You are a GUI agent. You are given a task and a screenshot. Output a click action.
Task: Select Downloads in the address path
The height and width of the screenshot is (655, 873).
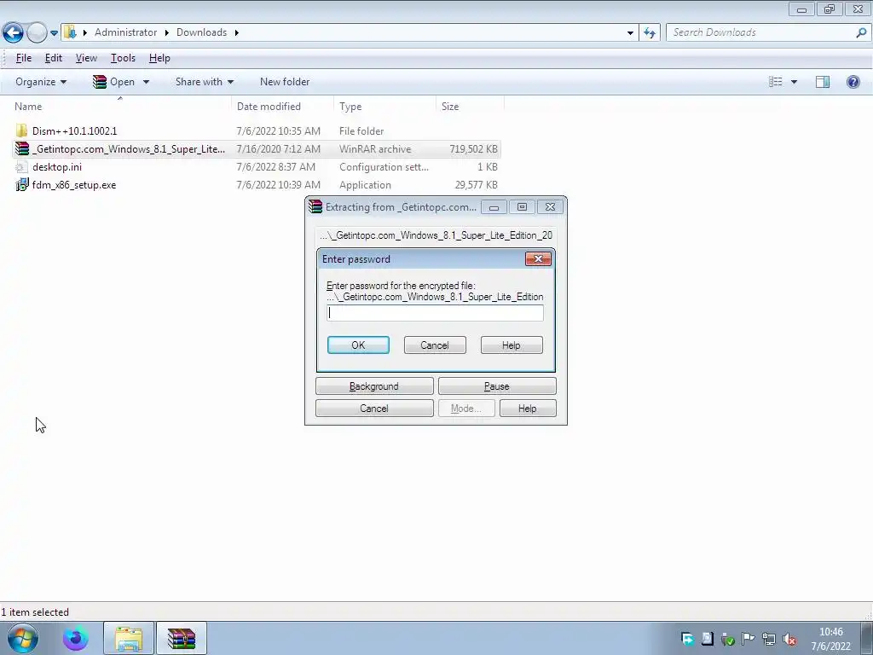coord(201,32)
